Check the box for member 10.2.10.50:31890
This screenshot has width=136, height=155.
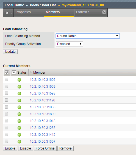click(x=6, y=114)
